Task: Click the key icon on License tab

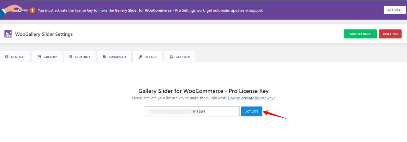Action: coord(140,57)
